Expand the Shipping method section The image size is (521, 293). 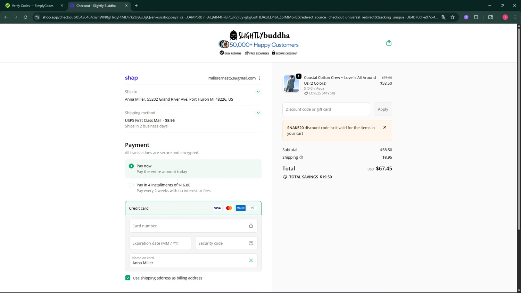tap(258, 113)
